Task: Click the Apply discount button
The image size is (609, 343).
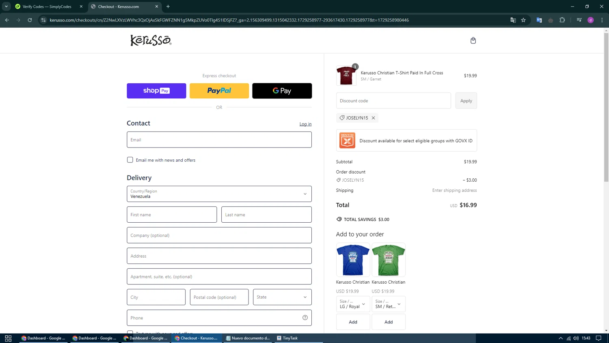Action: click(466, 101)
